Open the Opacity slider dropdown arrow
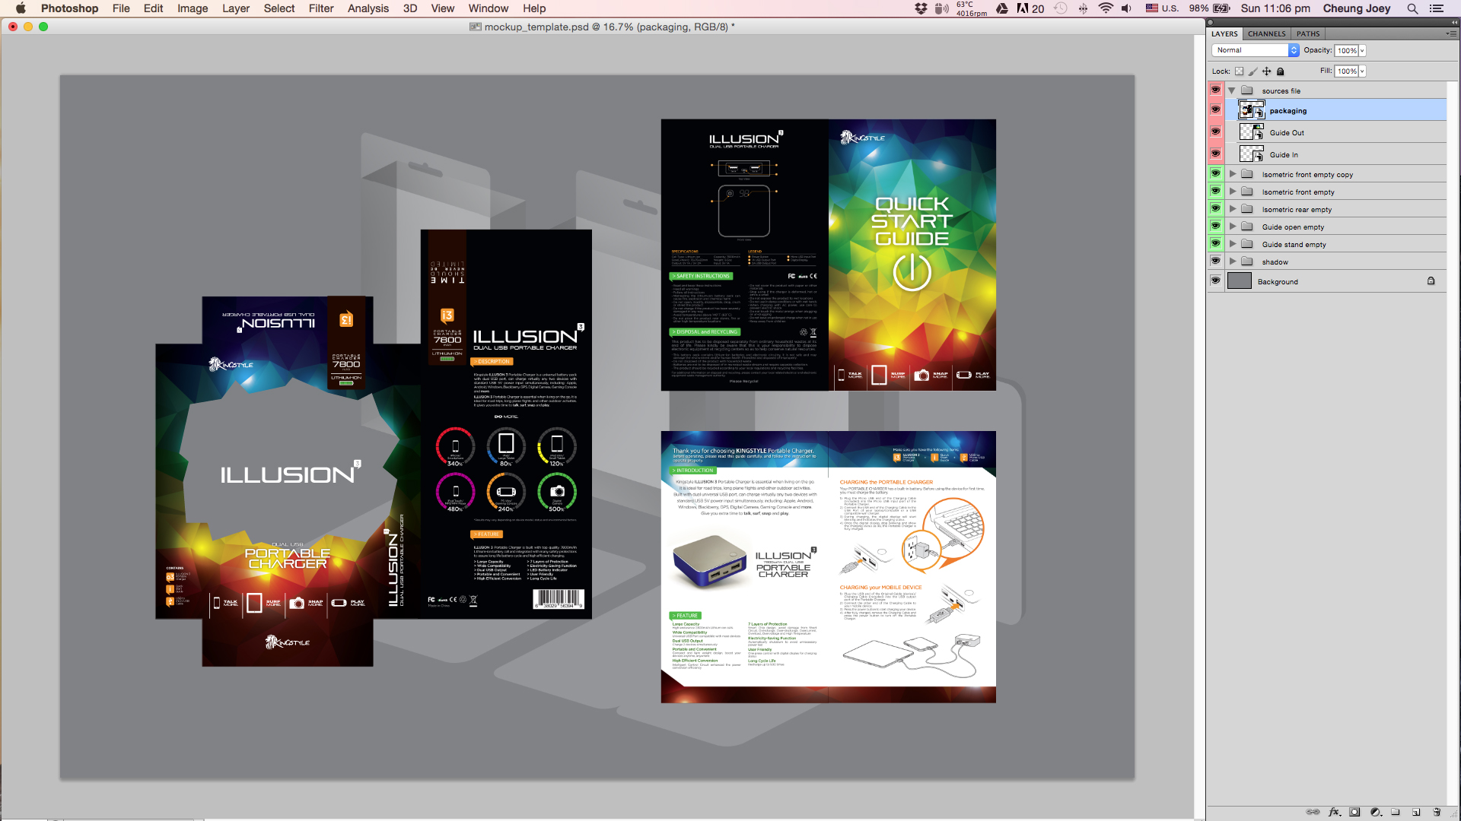1461x821 pixels. [x=1362, y=51]
